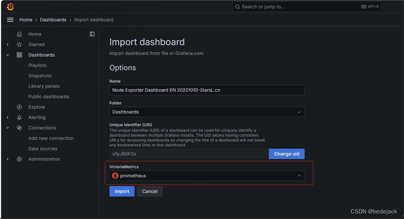Open the Folder dropdown showing Dashboards
The width and height of the screenshot is (404, 219).
click(207, 112)
